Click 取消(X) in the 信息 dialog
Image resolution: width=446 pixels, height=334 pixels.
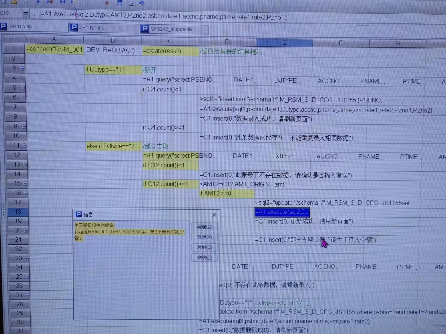204,237
